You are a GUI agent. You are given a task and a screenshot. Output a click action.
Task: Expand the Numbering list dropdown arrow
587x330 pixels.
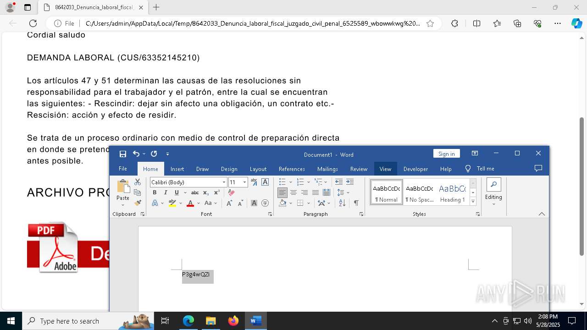pos(308,182)
